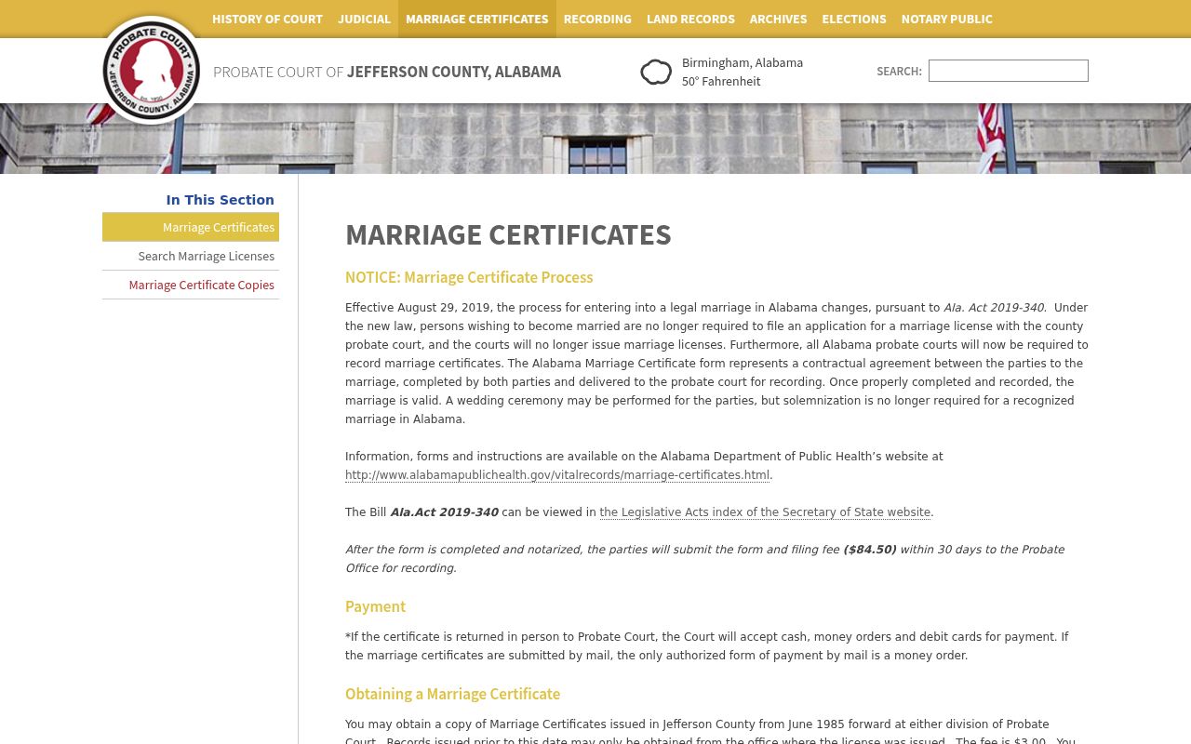This screenshot has width=1191, height=744.
Task: Navigate to the Elections section
Action: pos(854,19)
